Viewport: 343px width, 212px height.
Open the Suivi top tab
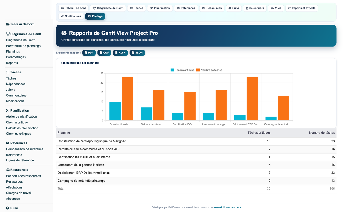[x=234, y=8]
